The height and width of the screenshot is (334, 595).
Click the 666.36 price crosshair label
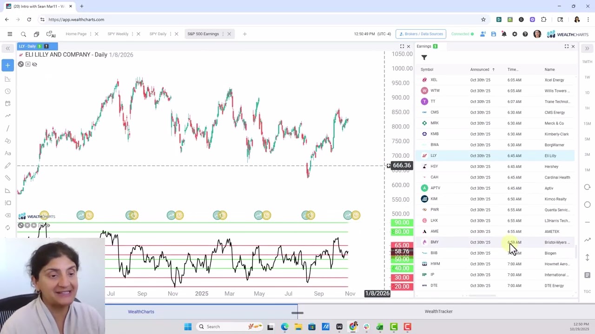tap(402, 166)
